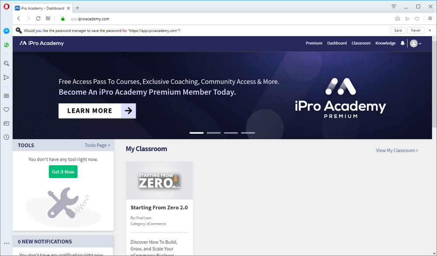Take a snapshot with the camera icon
This screenshot has height=256, width=437.
pos(397,19)
